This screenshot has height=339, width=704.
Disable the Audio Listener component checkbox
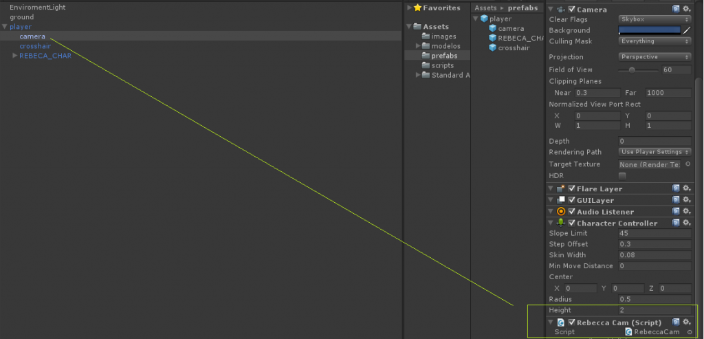click(571, 212)
